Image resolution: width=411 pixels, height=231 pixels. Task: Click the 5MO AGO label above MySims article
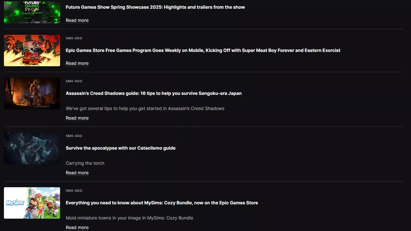[x=74, y=191]
